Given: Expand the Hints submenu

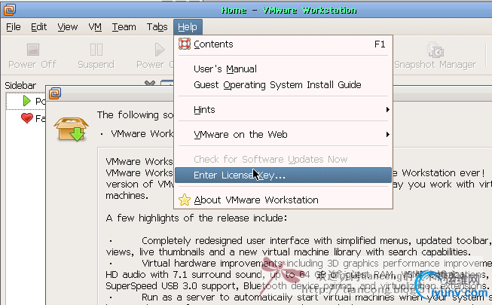Looking at the screenshot, I should click(283, 110).
